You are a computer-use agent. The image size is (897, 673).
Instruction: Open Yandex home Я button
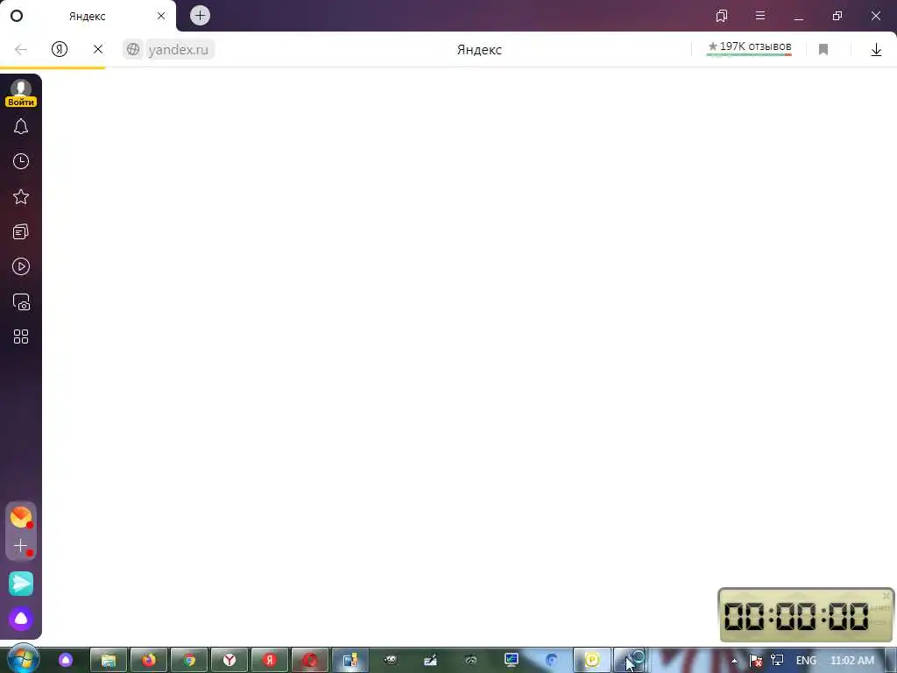coord(60,49)
